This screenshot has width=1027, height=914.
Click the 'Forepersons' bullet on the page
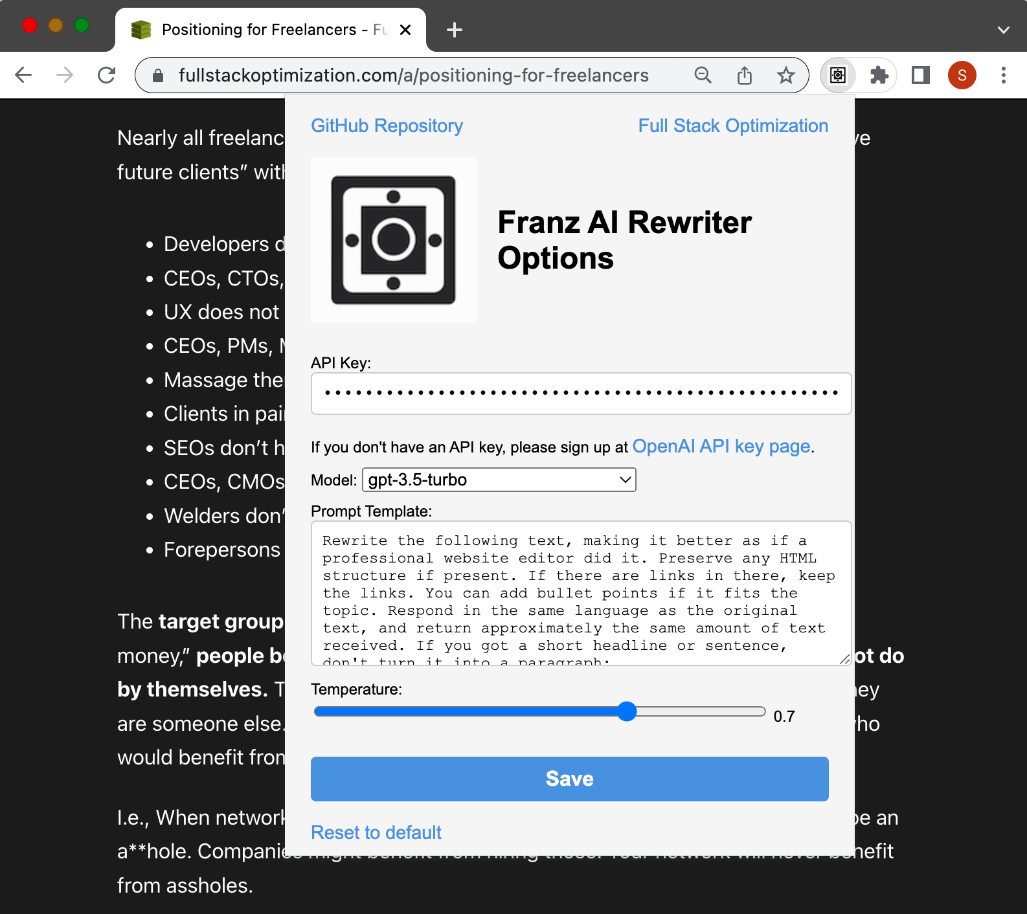(x=222, y=550)
